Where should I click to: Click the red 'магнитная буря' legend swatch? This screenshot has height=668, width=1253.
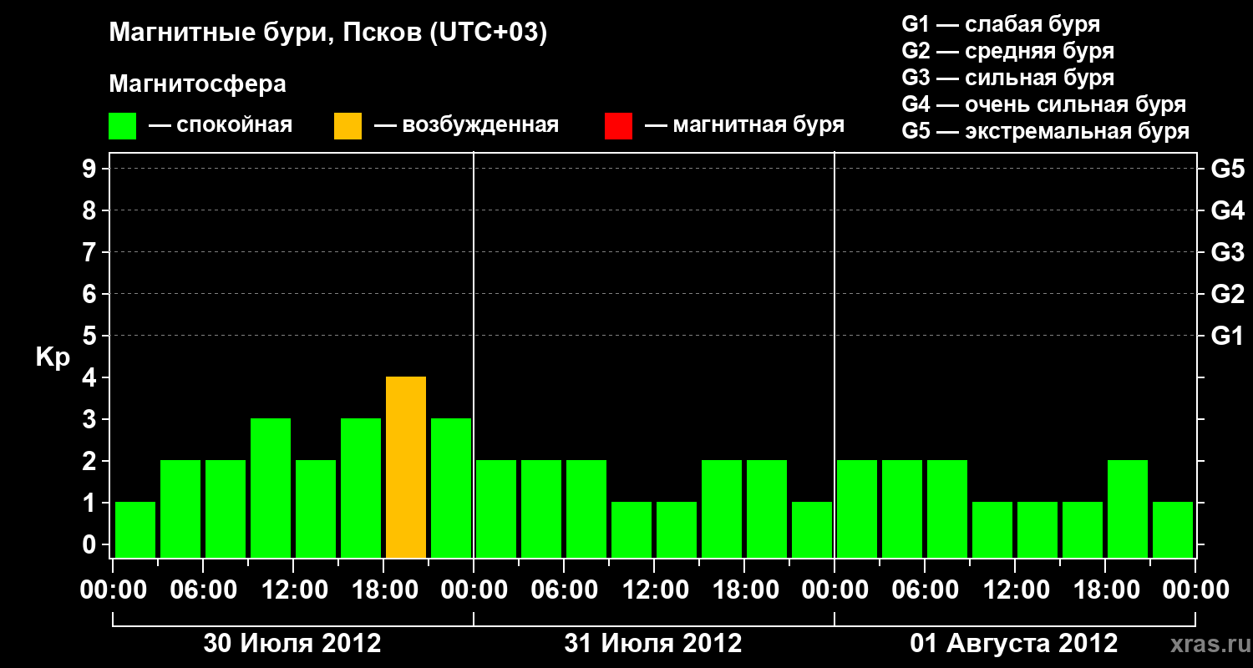point(619,125)
